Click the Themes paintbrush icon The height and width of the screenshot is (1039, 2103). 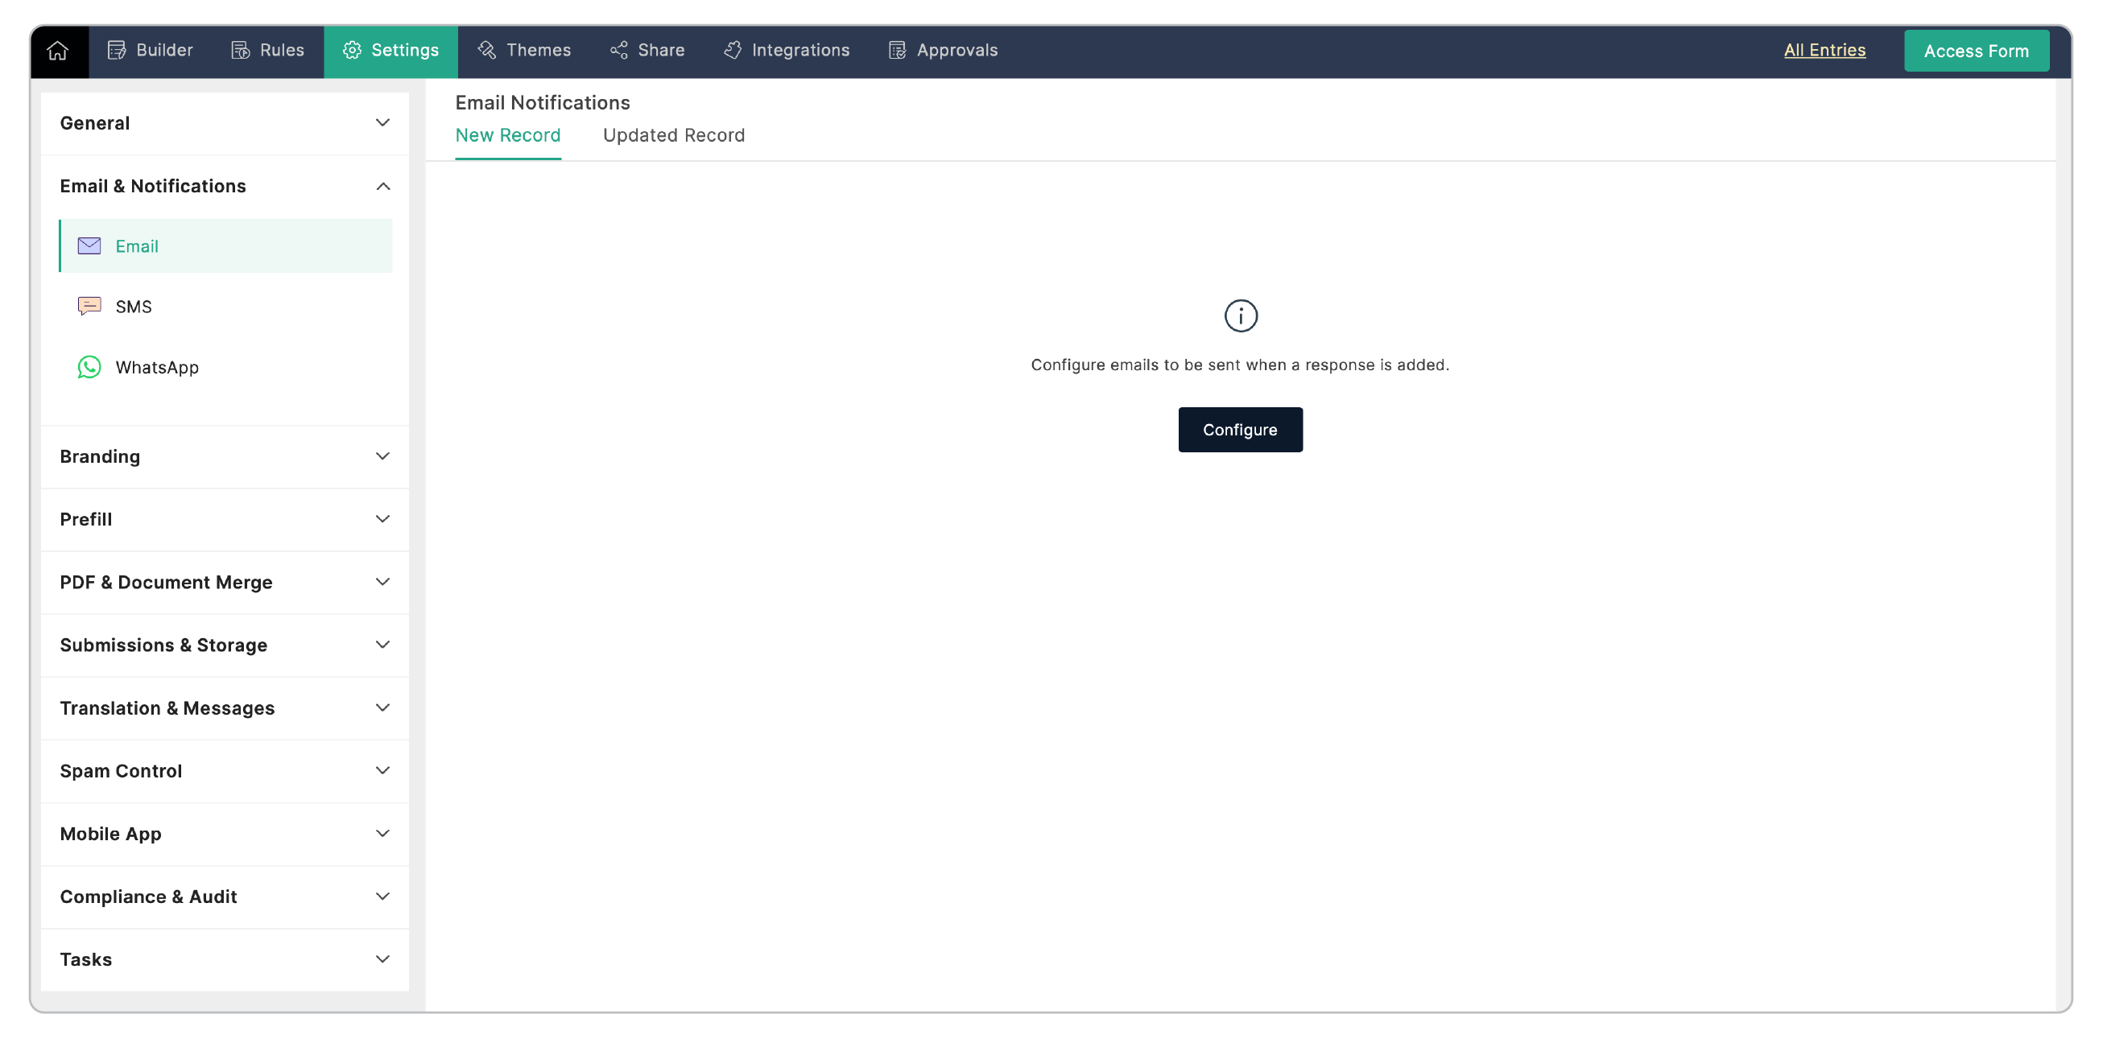click(486, 51)
